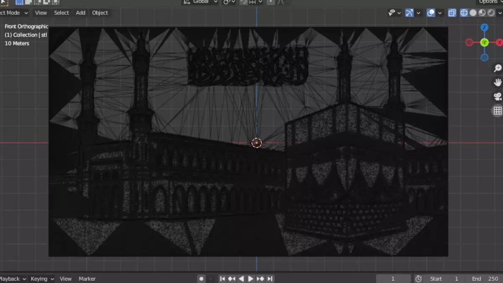Toggle the auto keying record button
This screenshot has height=283, width=503.
(202, 279)
